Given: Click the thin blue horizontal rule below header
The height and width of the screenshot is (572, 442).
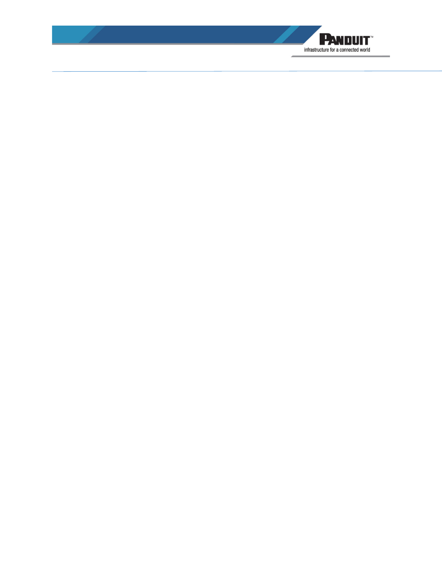Looking at the screenshot, I should (247, 72).
